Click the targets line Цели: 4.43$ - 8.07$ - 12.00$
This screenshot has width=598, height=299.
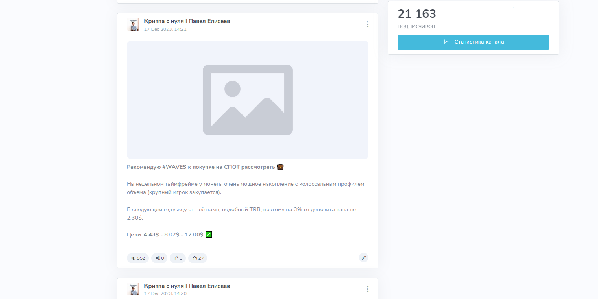(165, 234)
